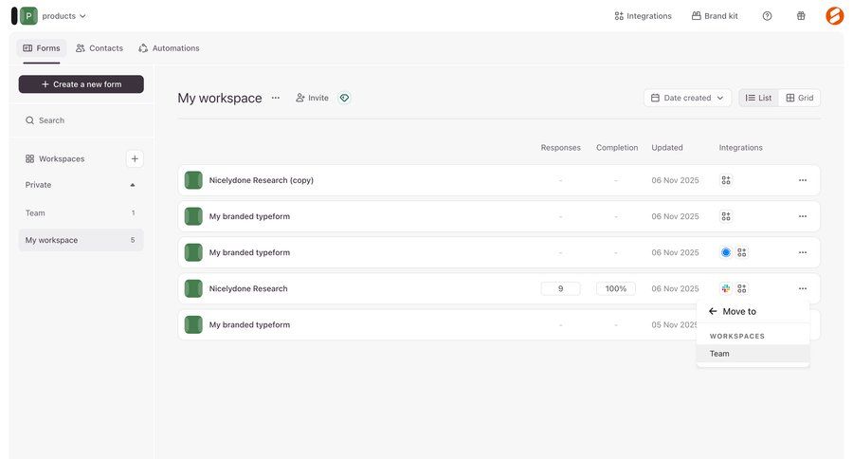The width and height of the screenshot is (853, 459).
Task: Open the Automations tab
Action: pos(169,48)
